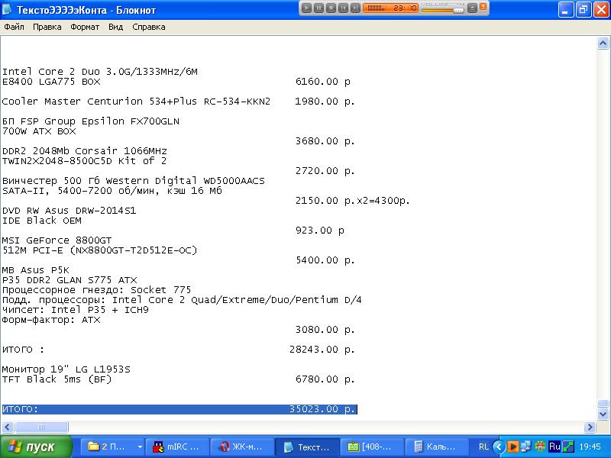Click the line 'DDR2 2048Mb Corsair 1066MHz'

(x=85, y=151)
